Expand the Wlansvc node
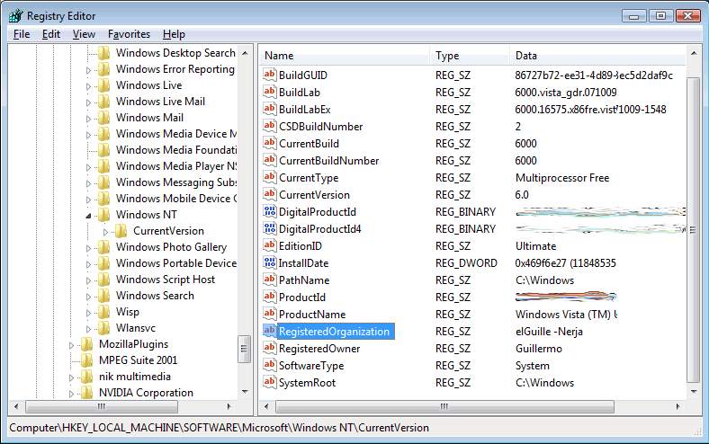Image resolution: width=709 pixels, height=444 pixels. (x=88, y=329)
